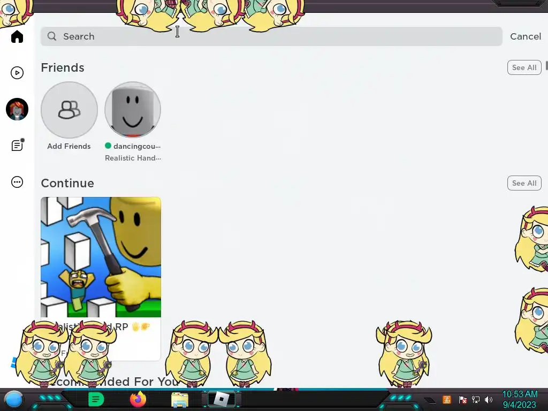Open dancingcou... friend avatar
The height and width of the screenshot is (411, 548).
coord(133,110)
